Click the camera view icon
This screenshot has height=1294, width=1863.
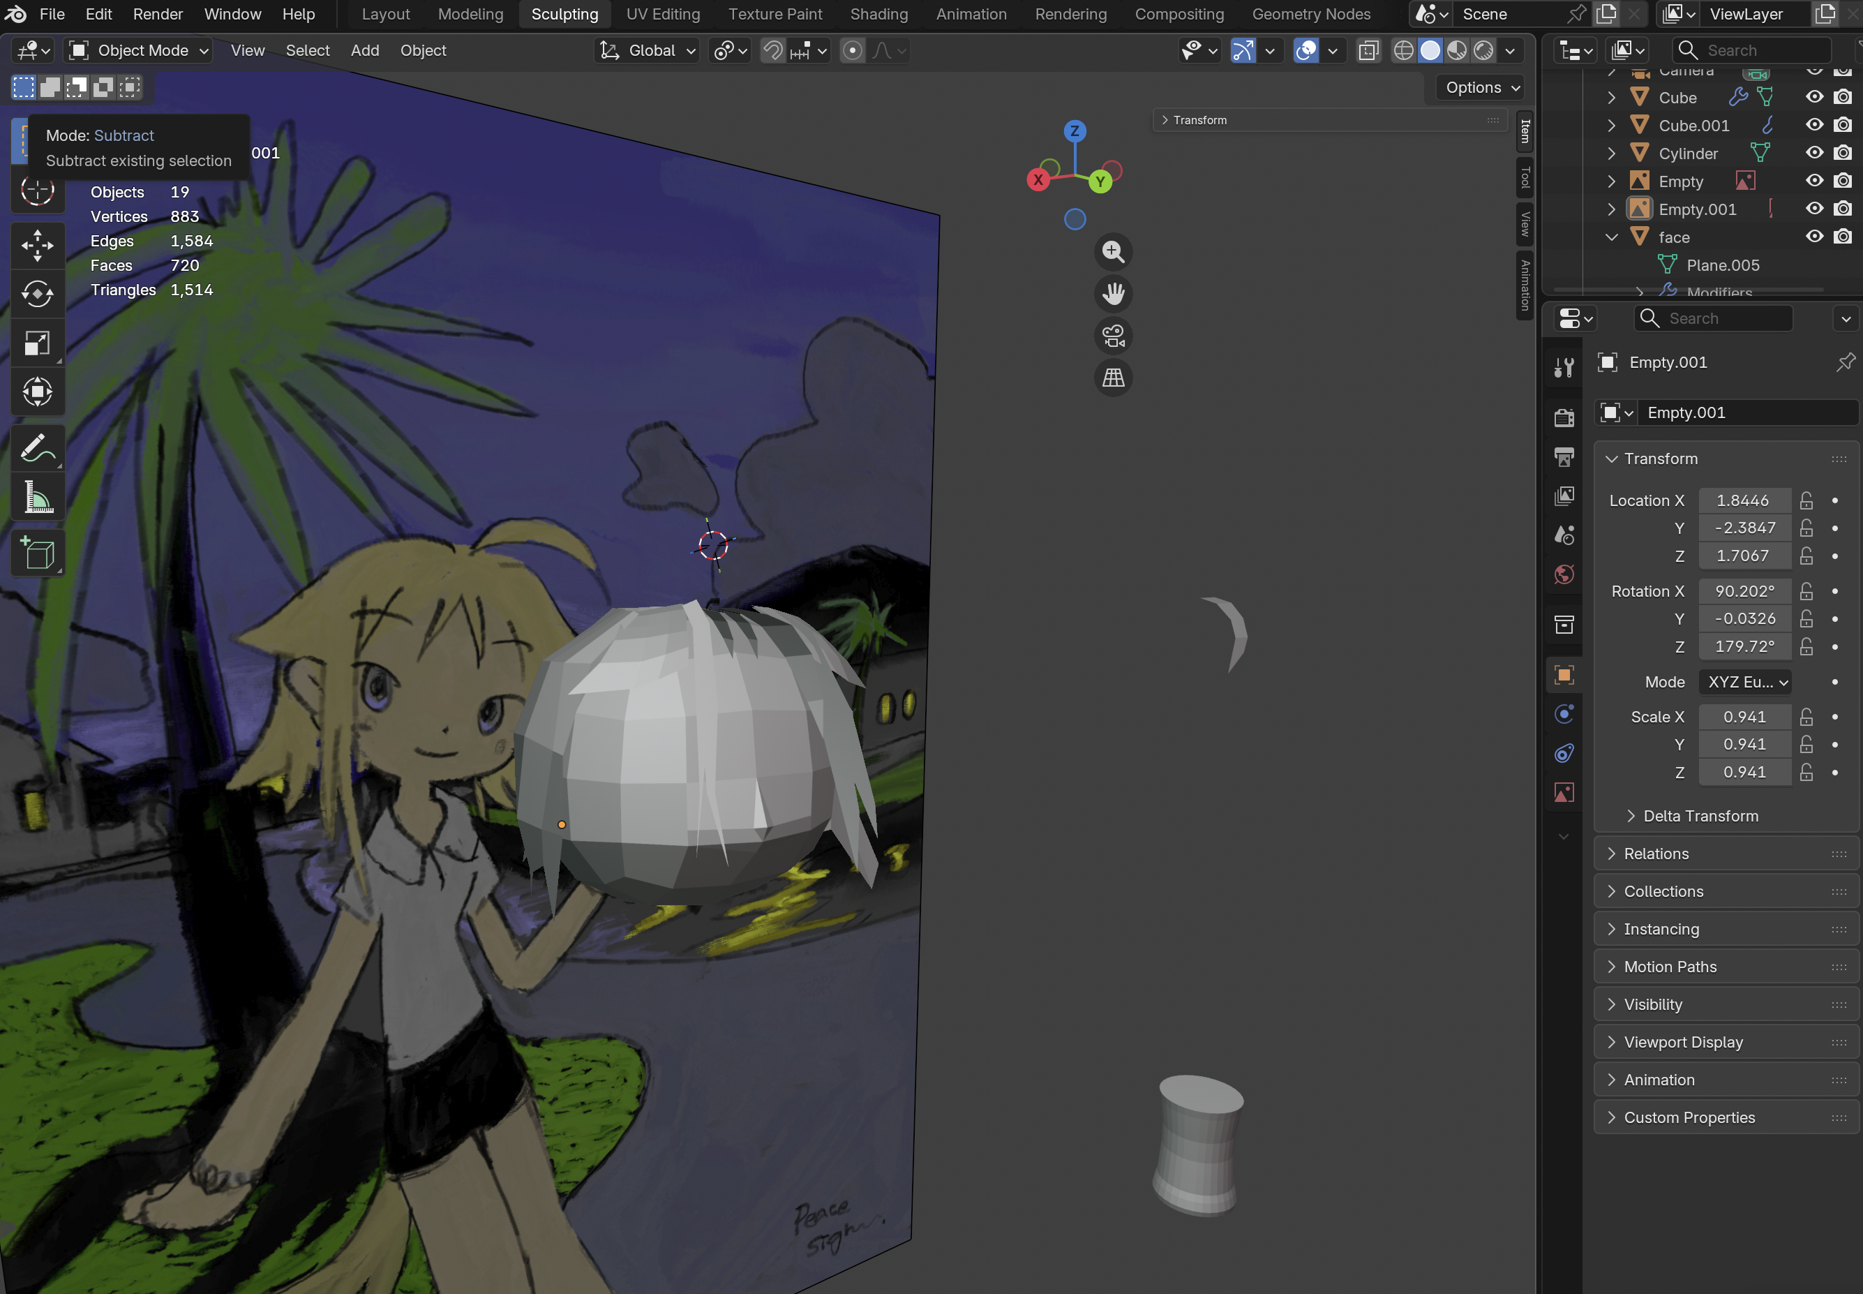(1114, 336)
